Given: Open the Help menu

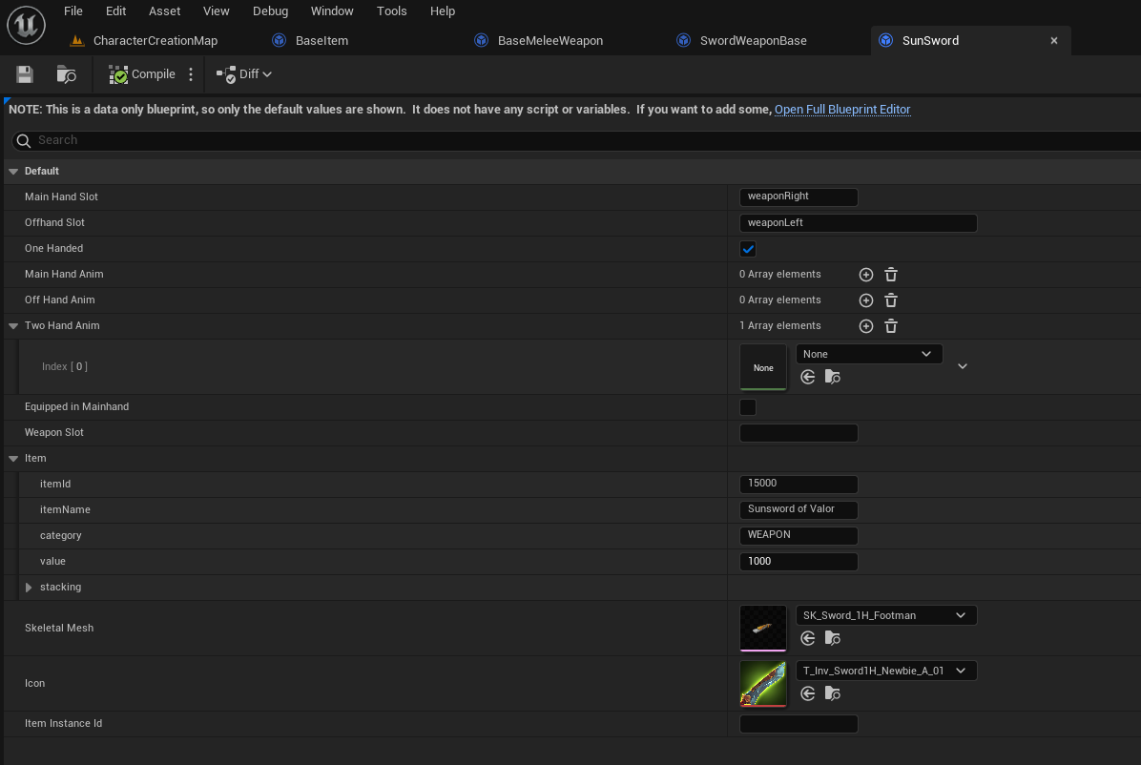Looking at the screenshot, I should pos(443,10).
